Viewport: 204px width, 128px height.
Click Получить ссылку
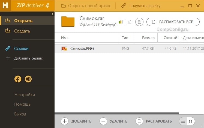(141, 6)
